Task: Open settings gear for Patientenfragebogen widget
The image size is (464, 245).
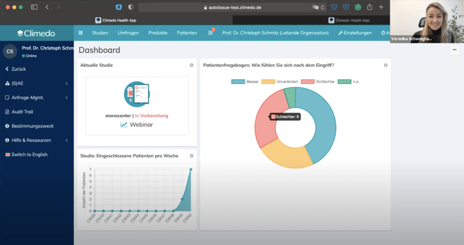Action: click(x=386, y=65)
